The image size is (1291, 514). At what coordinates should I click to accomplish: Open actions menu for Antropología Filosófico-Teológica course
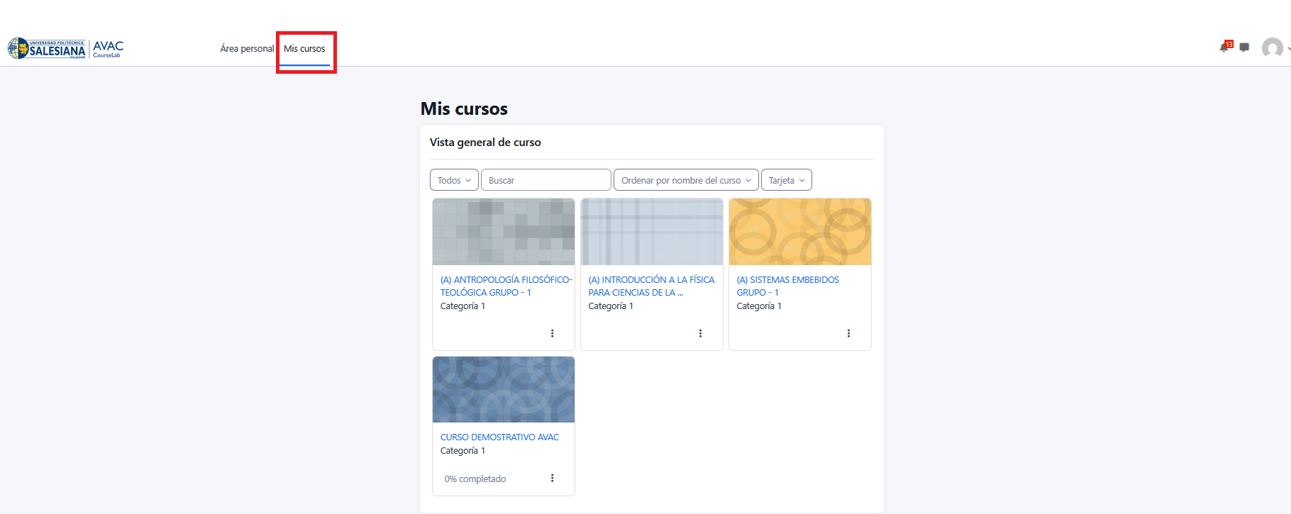(552, 333)
